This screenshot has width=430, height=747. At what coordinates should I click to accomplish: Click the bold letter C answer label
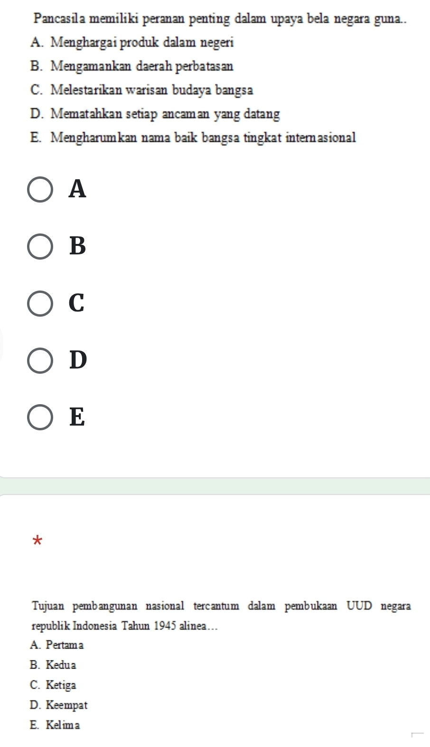coord(77,303)
